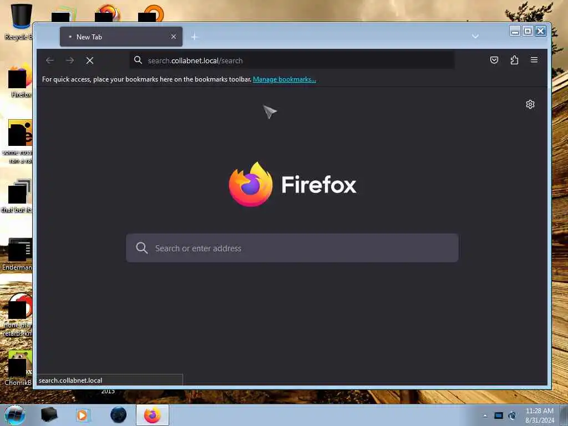This screenshot has width=568, height=426.
Task: Open the media player taskbar icon
Action: [83, 415]
